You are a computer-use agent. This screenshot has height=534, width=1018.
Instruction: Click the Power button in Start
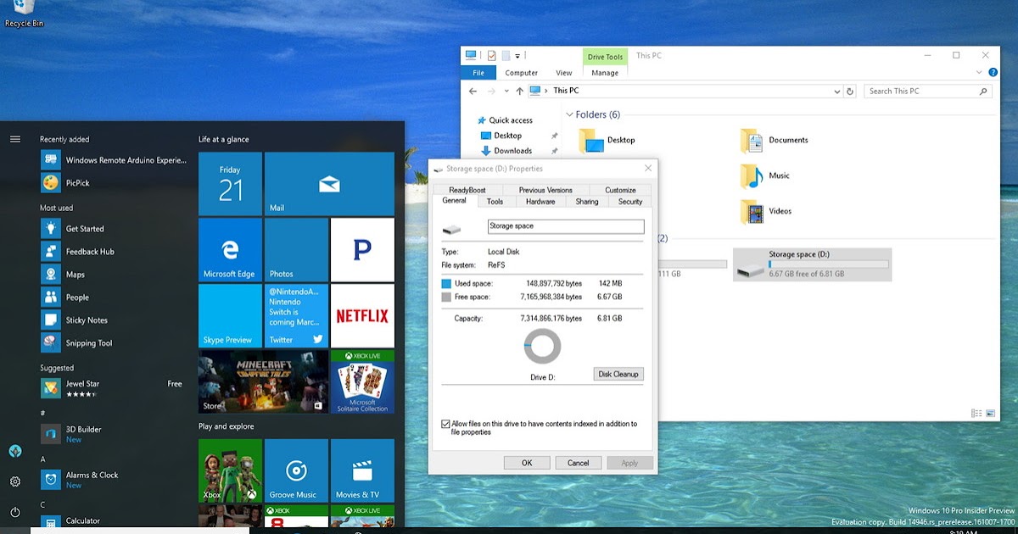[x=15, y=512]
